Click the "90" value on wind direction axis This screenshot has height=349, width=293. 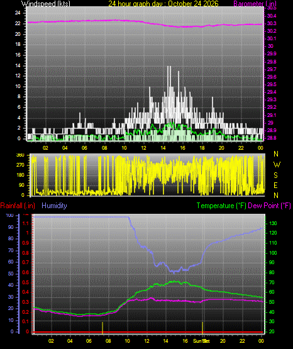tap(21, 185)
